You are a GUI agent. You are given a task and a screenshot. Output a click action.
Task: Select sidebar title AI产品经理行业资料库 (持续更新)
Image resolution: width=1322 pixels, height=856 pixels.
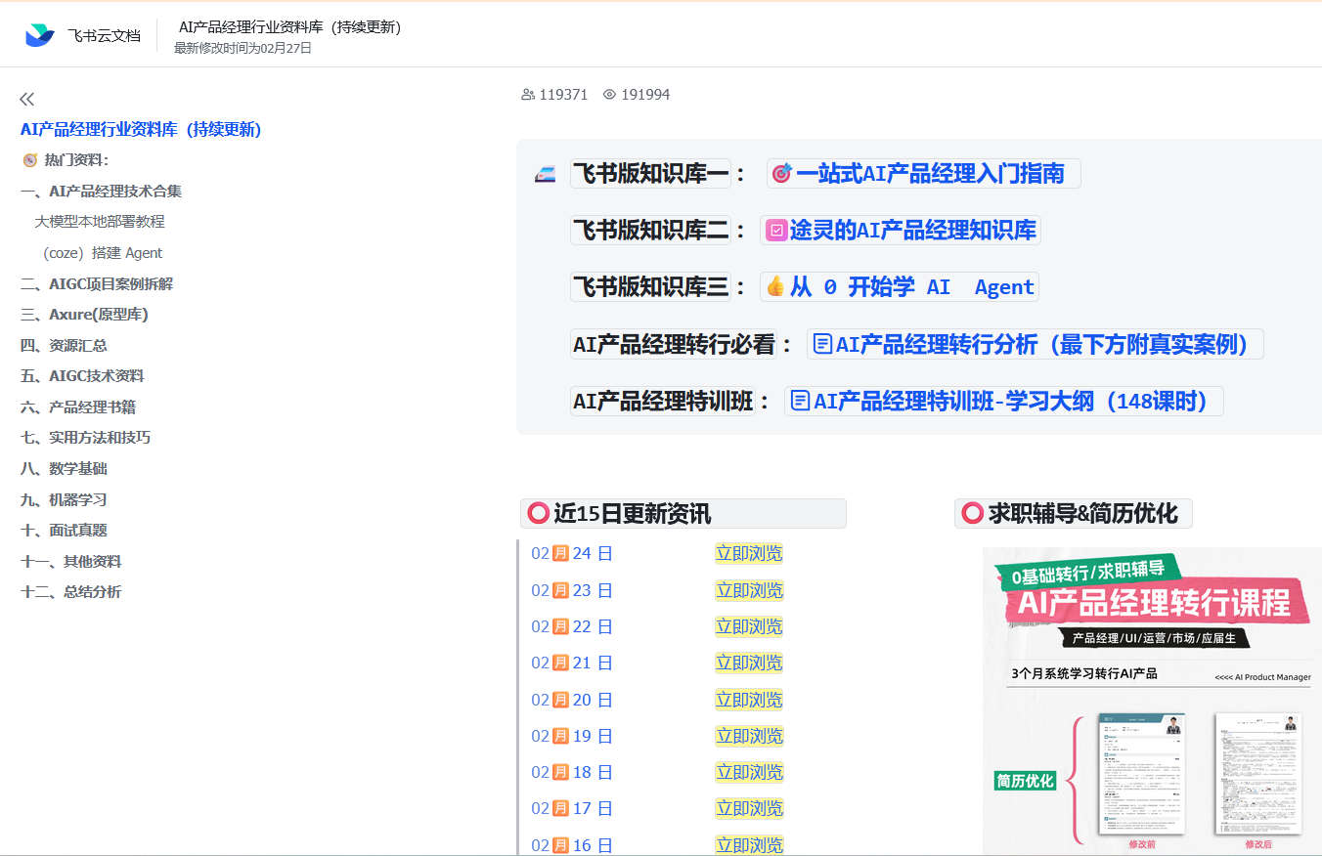coord(141,129)
